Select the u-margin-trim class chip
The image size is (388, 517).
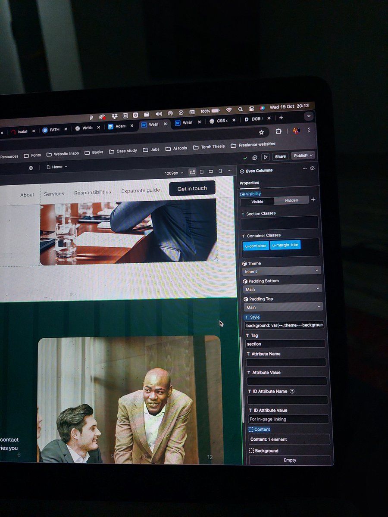(x=285, y=245)
